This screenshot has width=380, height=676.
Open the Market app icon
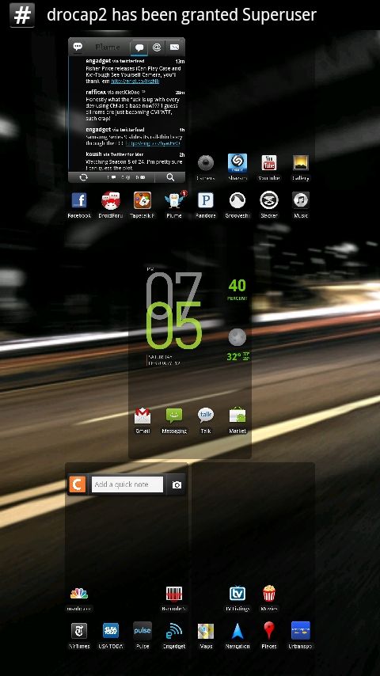pos(237,416)
